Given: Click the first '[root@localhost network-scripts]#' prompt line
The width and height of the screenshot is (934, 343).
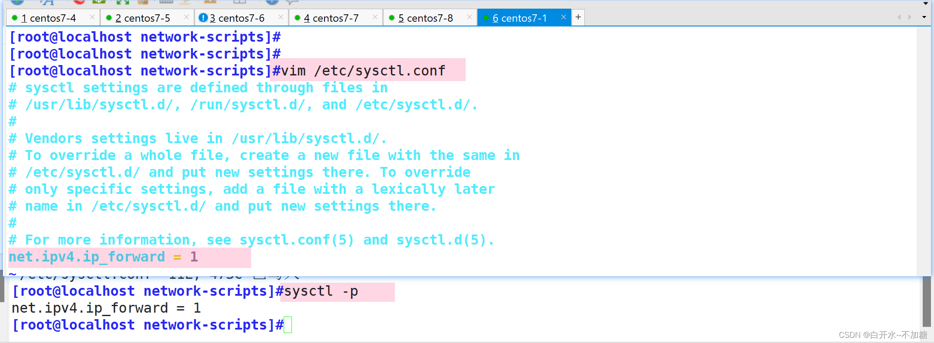Looking at the screenshot, I should pyautogui.click(x=145, y=37).
